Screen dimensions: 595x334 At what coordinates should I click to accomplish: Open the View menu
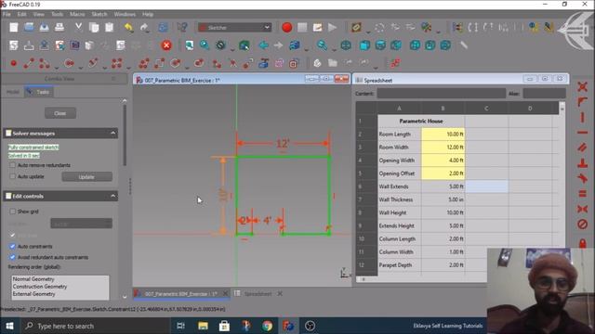[x=38, y=14]
